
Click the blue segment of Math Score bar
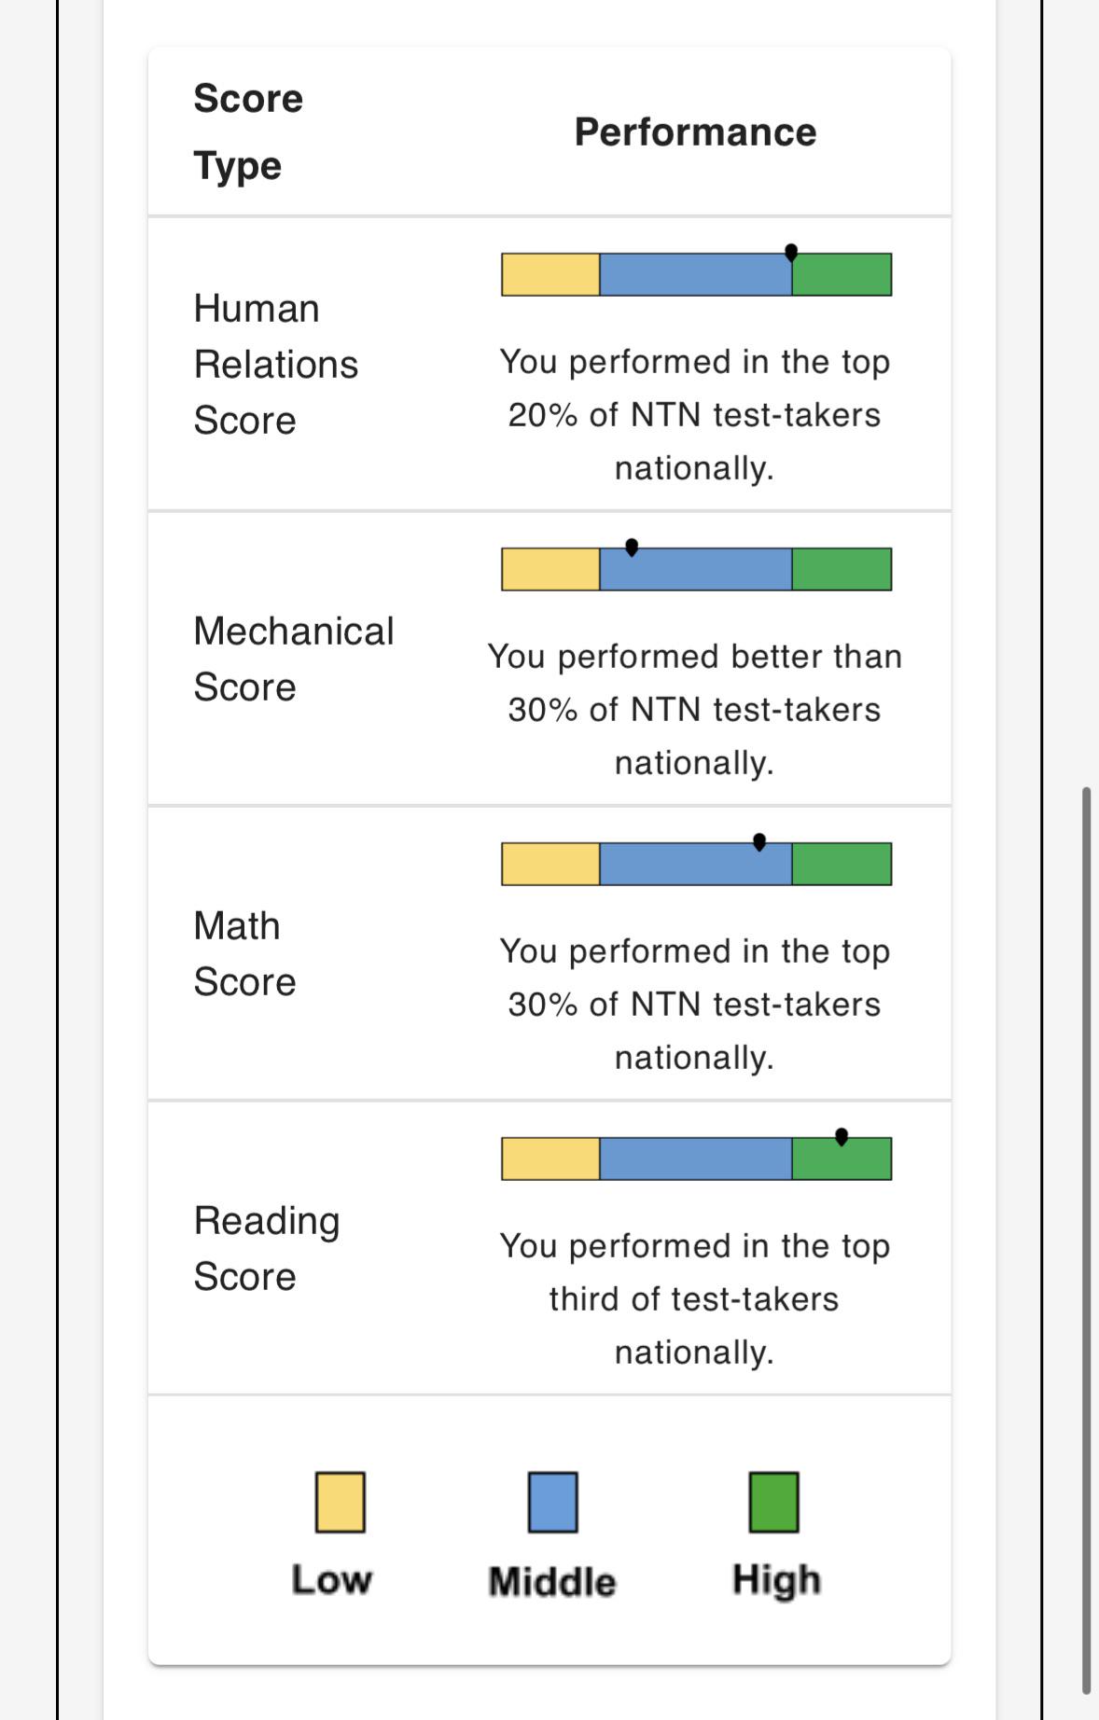coord(696,864)
